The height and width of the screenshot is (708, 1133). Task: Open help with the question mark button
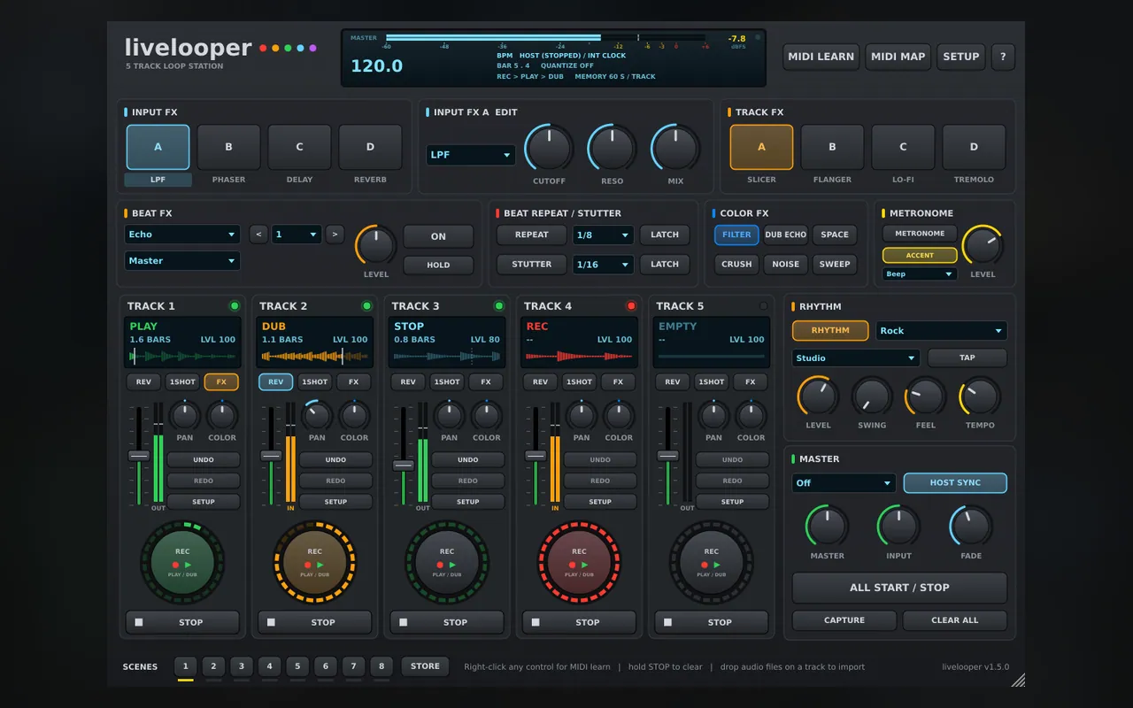[x=1003, y=57]
